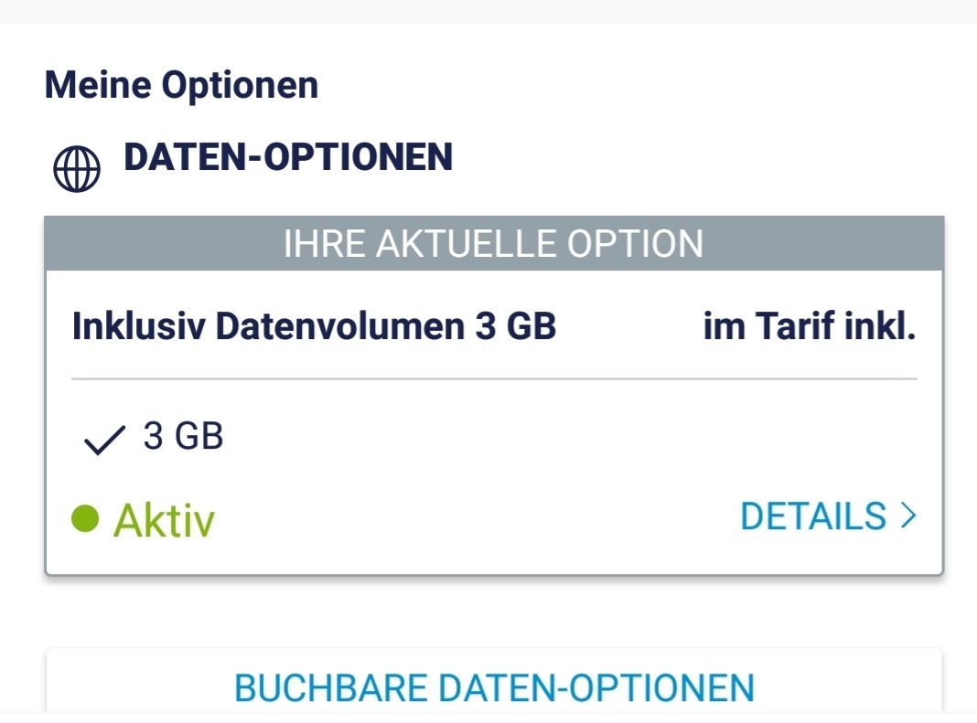Select the Inklusiv Datenvolumen 3 GB title
The width and height of the screenshot is (977, 723).
point(314,325)
